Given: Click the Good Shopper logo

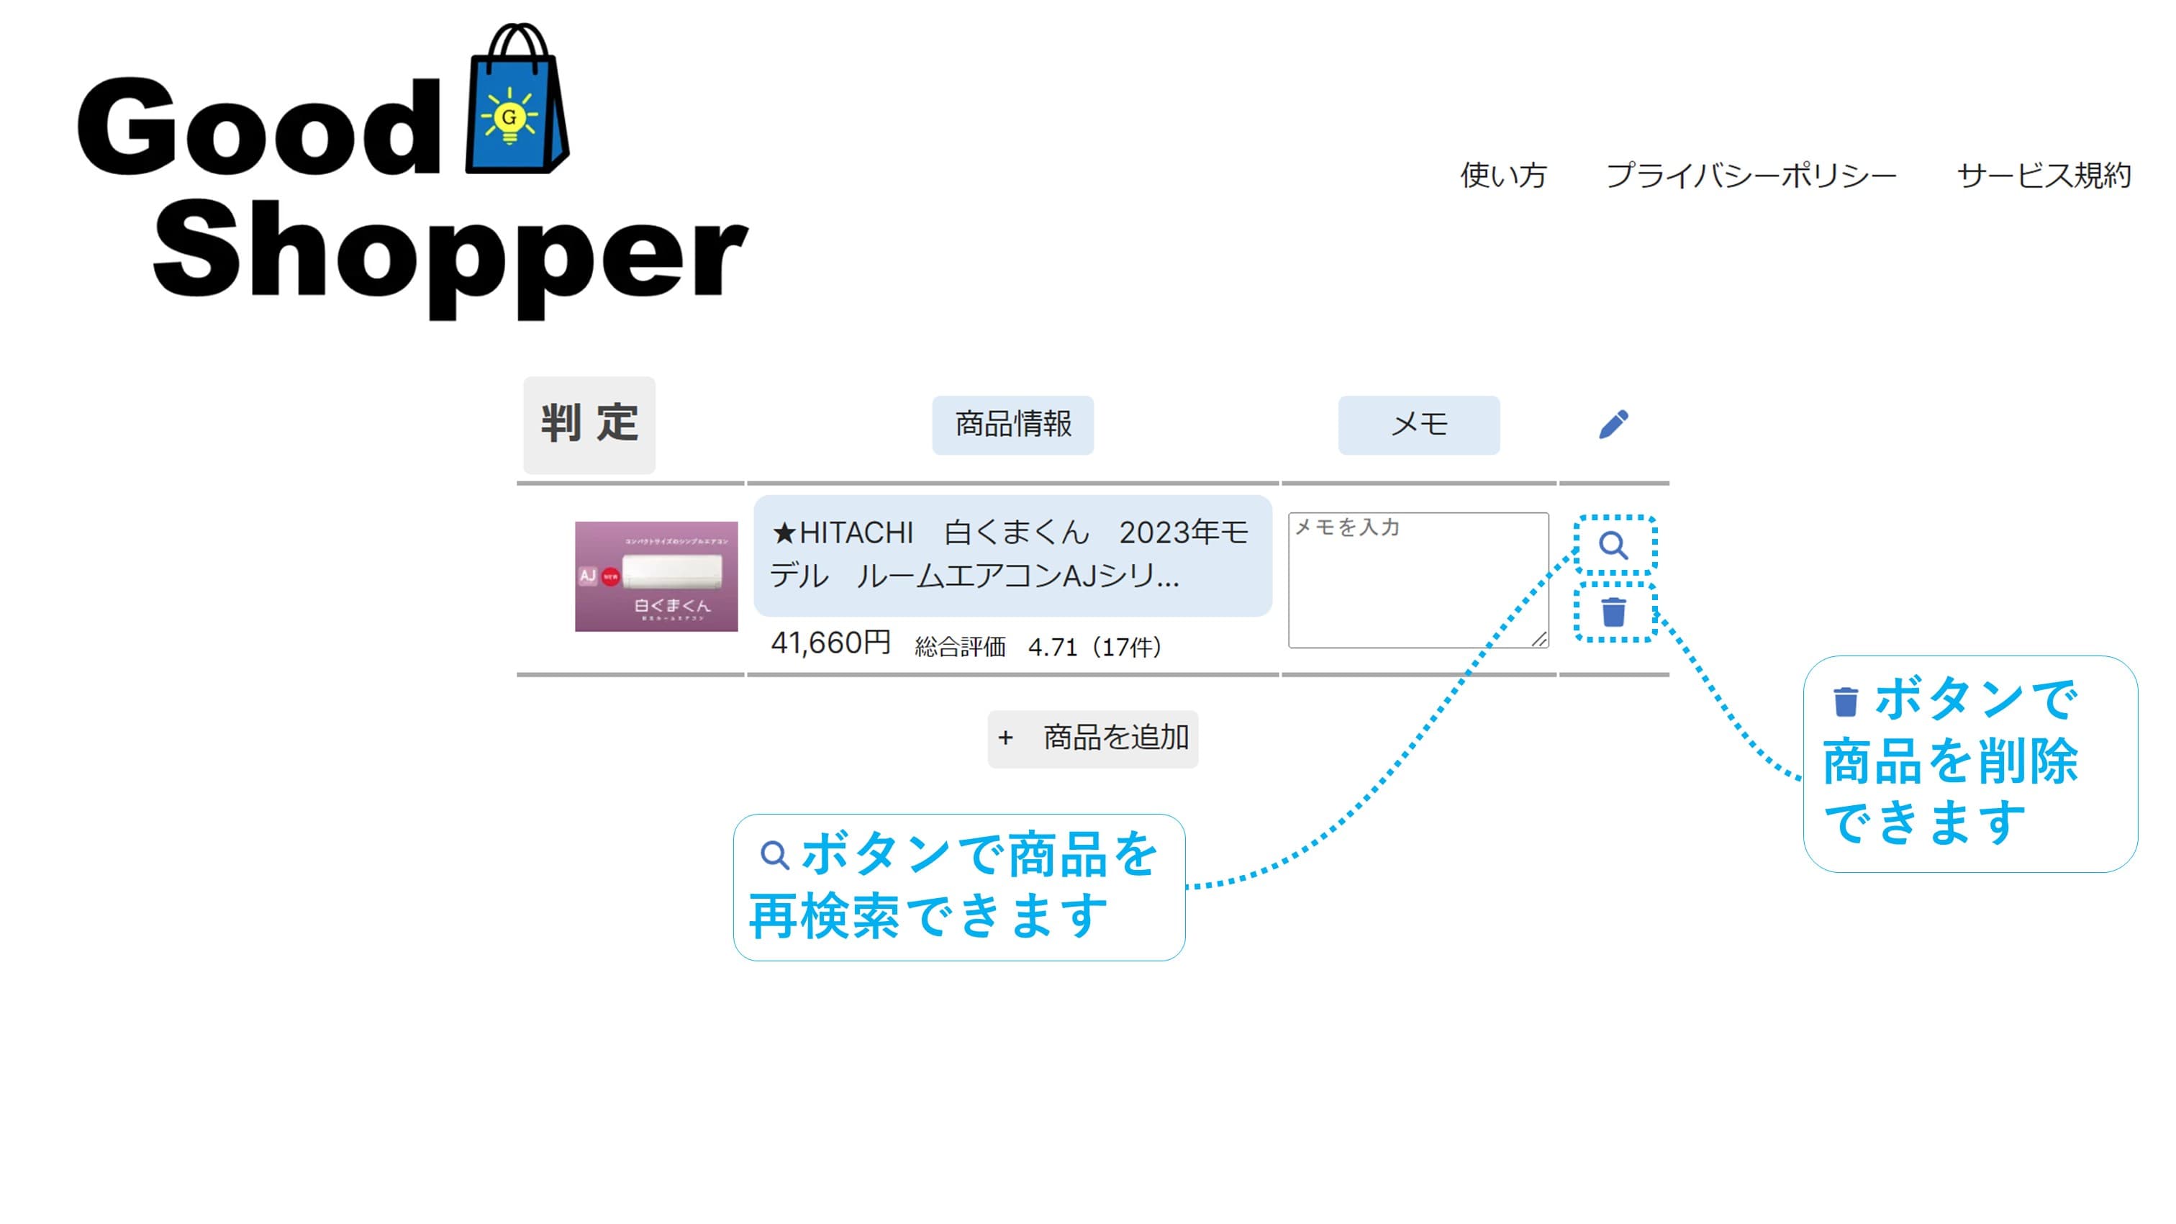Looking at the screenshot, I should [412, 171].
